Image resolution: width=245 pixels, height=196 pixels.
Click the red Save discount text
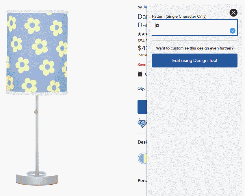point(142,65)
